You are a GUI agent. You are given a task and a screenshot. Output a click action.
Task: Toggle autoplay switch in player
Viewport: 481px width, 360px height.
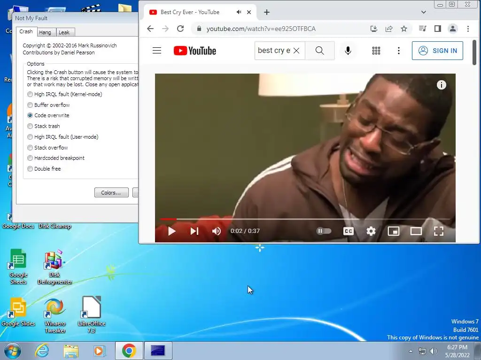click(x=324, y=231)
